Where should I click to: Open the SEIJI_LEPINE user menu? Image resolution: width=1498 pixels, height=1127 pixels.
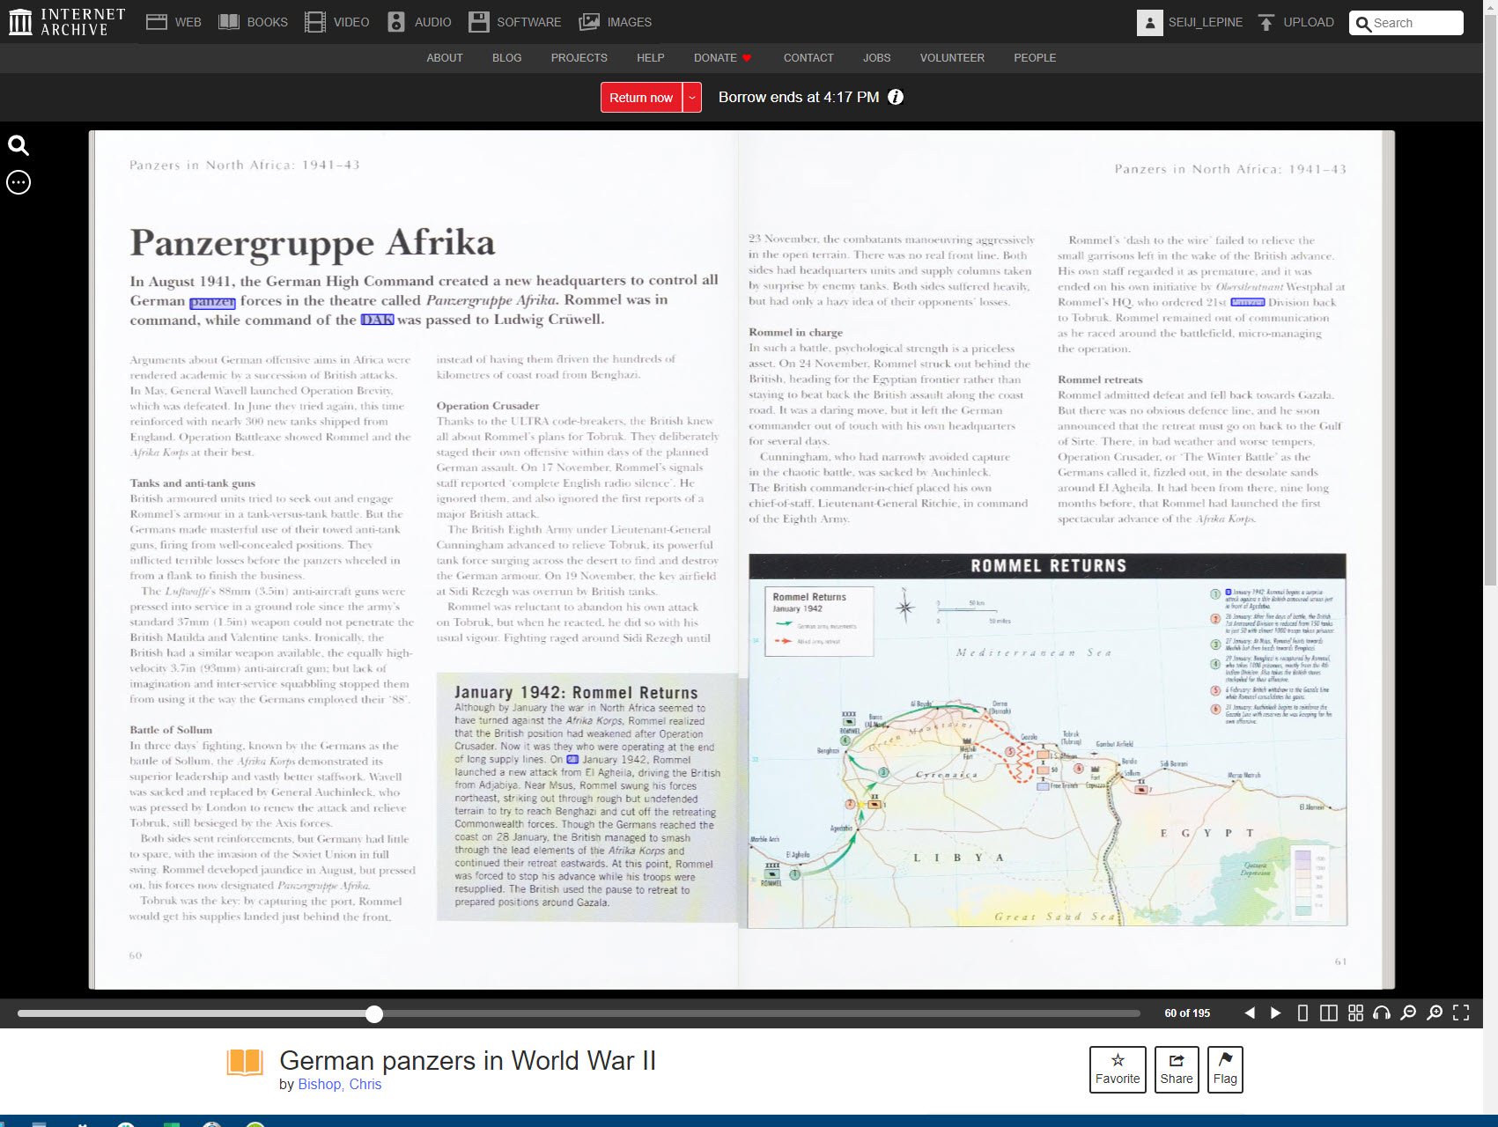[1190, 23]
